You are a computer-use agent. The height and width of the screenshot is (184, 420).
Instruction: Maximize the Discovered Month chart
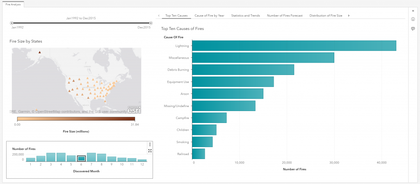150,151
